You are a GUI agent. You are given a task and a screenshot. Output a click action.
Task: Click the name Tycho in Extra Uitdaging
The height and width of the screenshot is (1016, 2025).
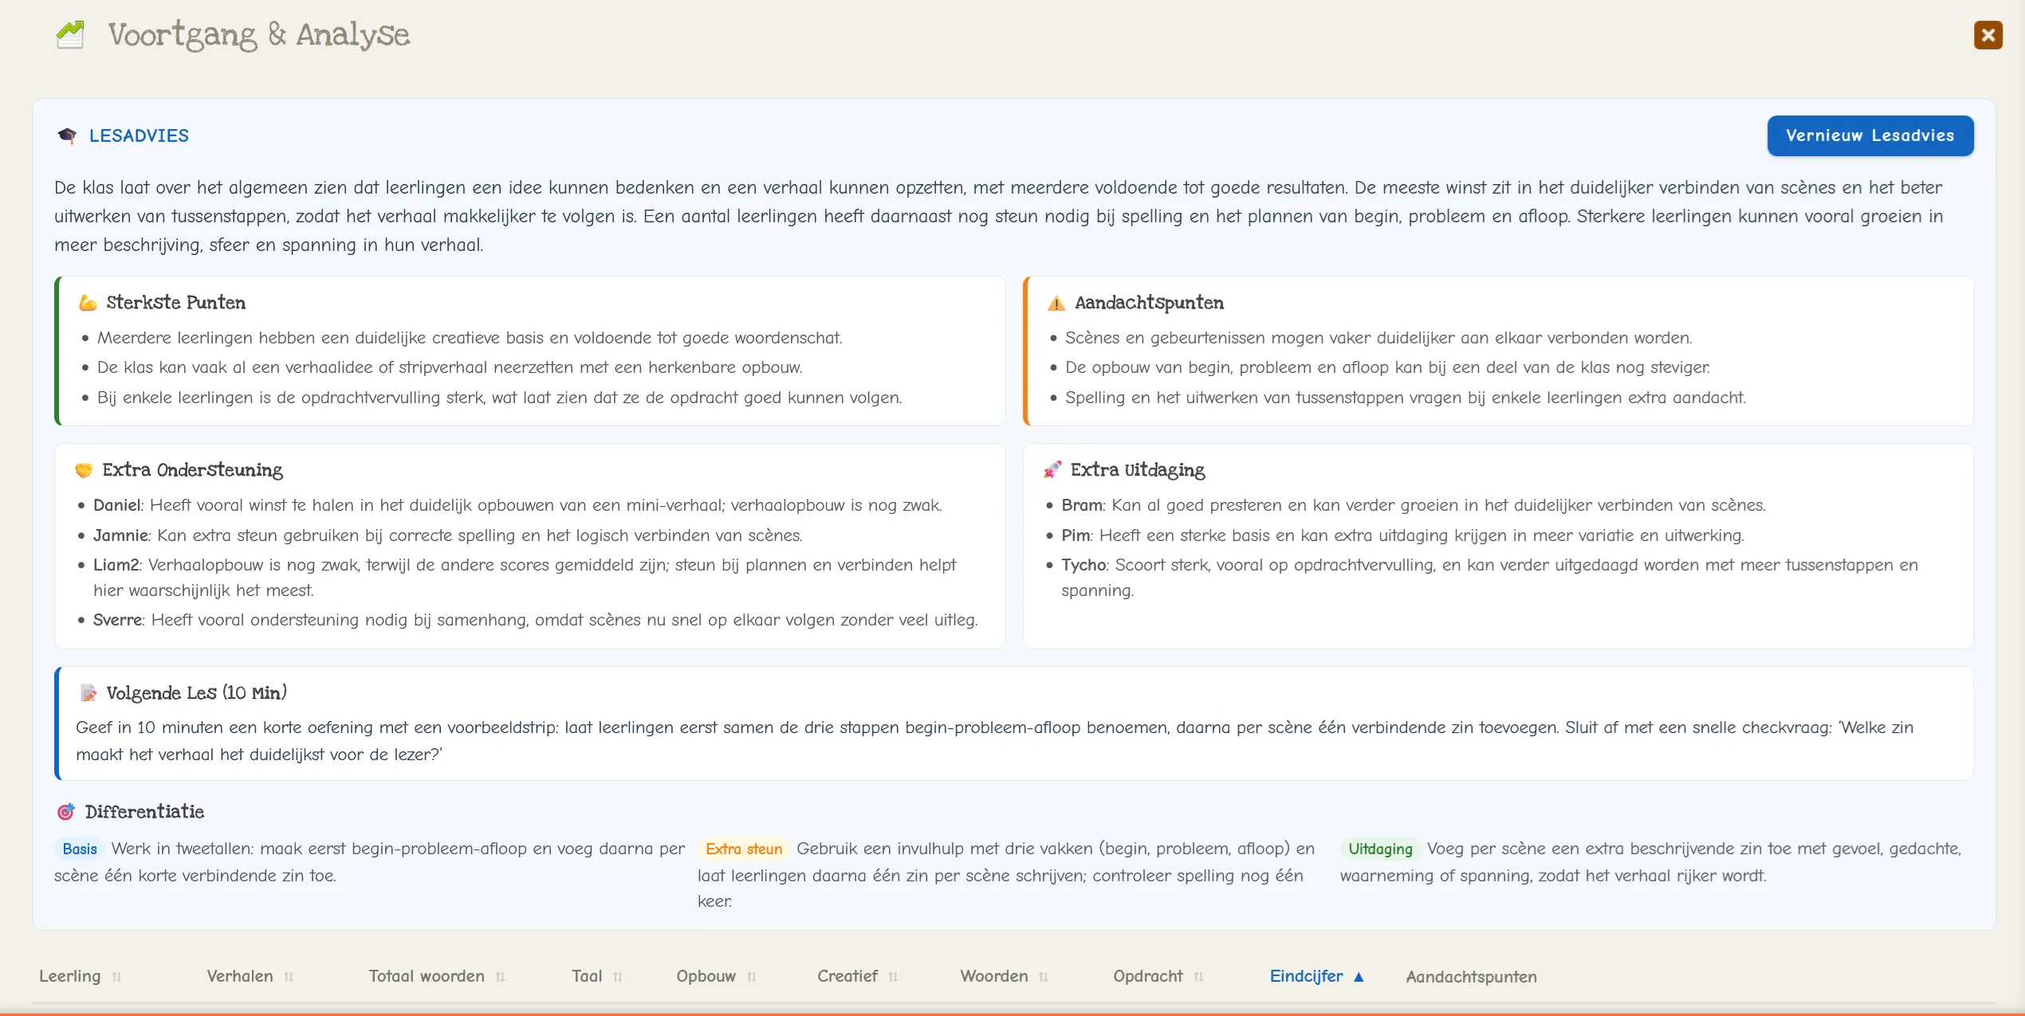tap(1083, 565)
